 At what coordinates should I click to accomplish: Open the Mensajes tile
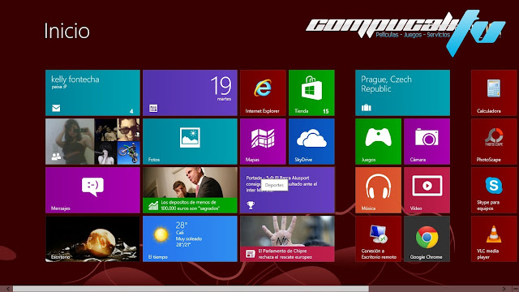92,190
